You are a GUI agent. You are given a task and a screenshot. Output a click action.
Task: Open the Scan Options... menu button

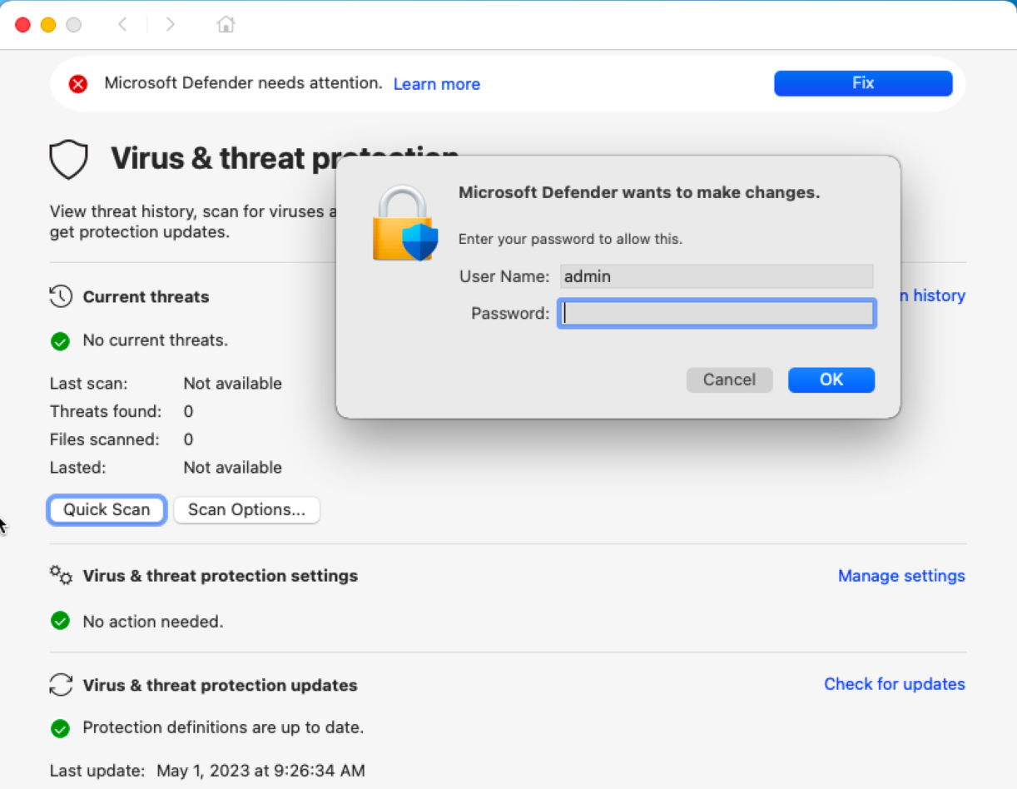click(x=246, y=510)
